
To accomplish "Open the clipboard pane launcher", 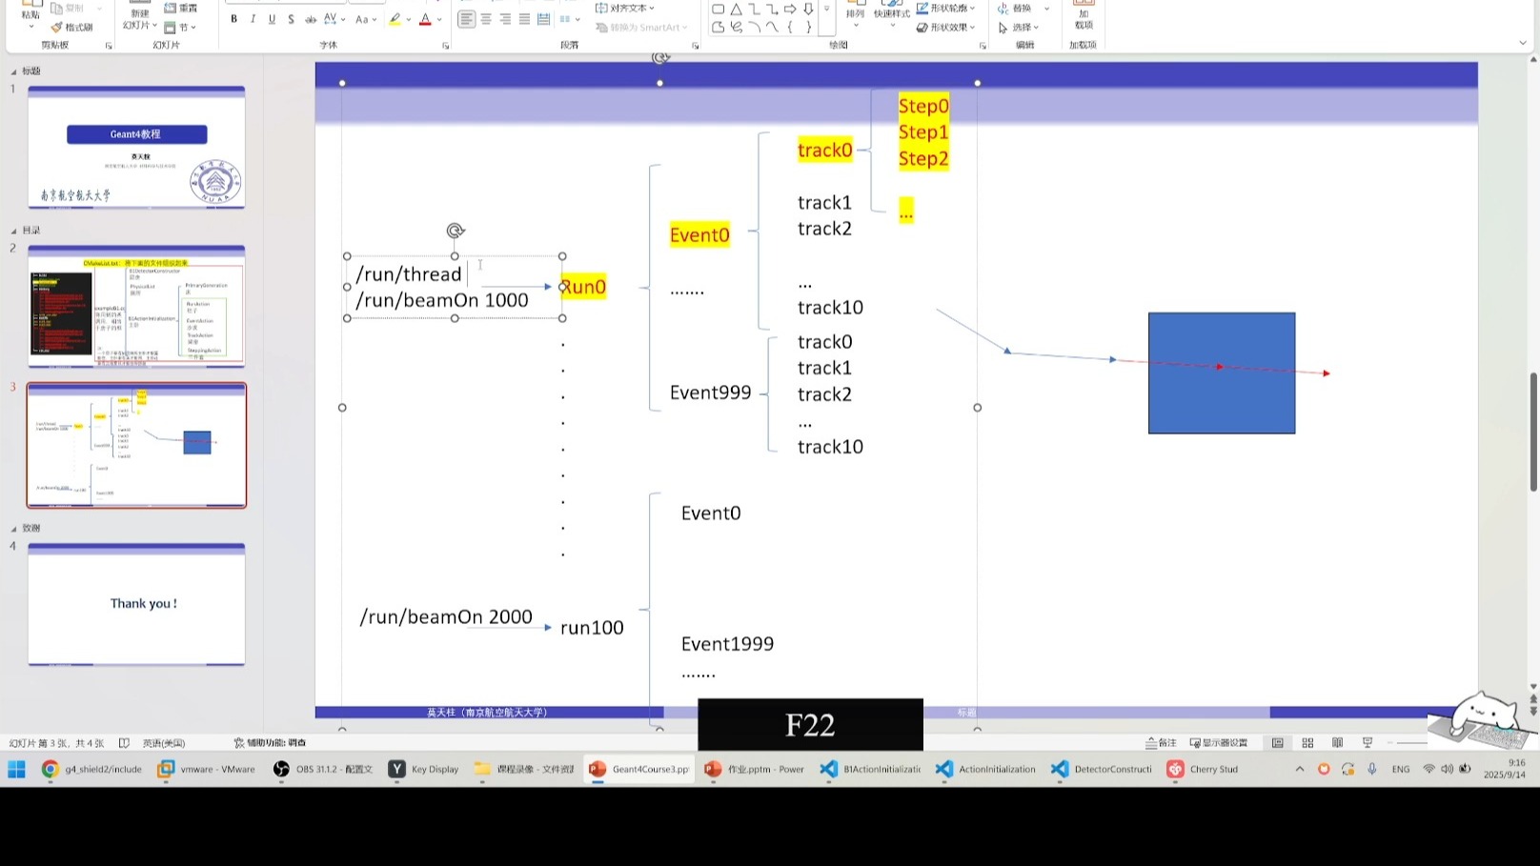I will pos(109,46).
